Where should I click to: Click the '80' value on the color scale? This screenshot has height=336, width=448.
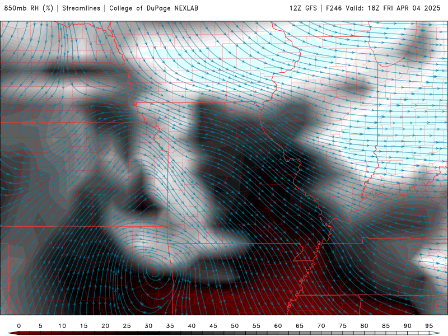(364, 326)
